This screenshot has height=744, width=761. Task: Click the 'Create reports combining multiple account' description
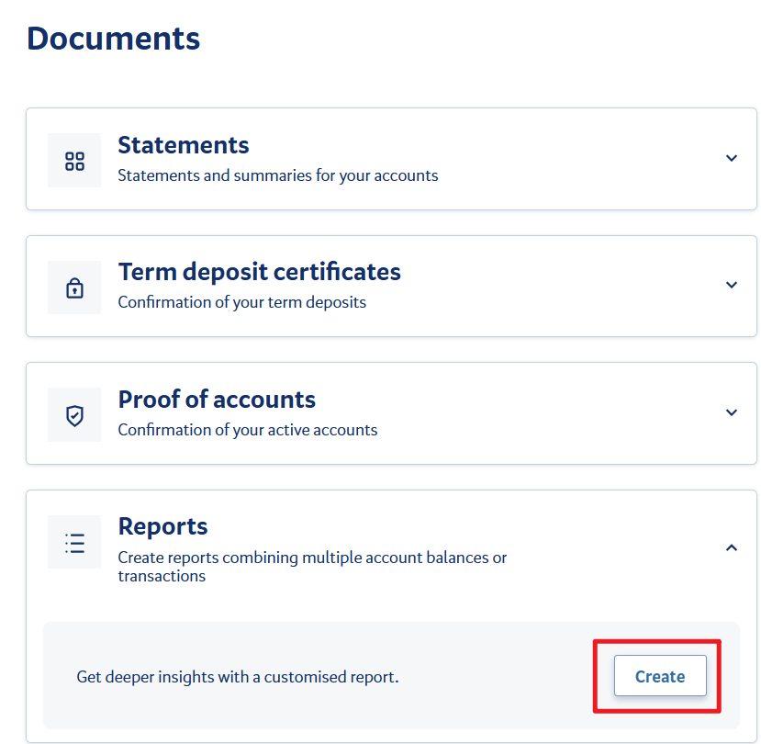tap(312, 558)
